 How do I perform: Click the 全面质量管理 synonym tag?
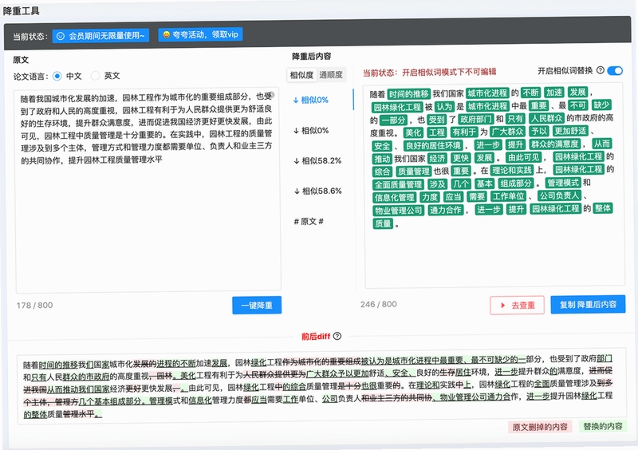398,185
